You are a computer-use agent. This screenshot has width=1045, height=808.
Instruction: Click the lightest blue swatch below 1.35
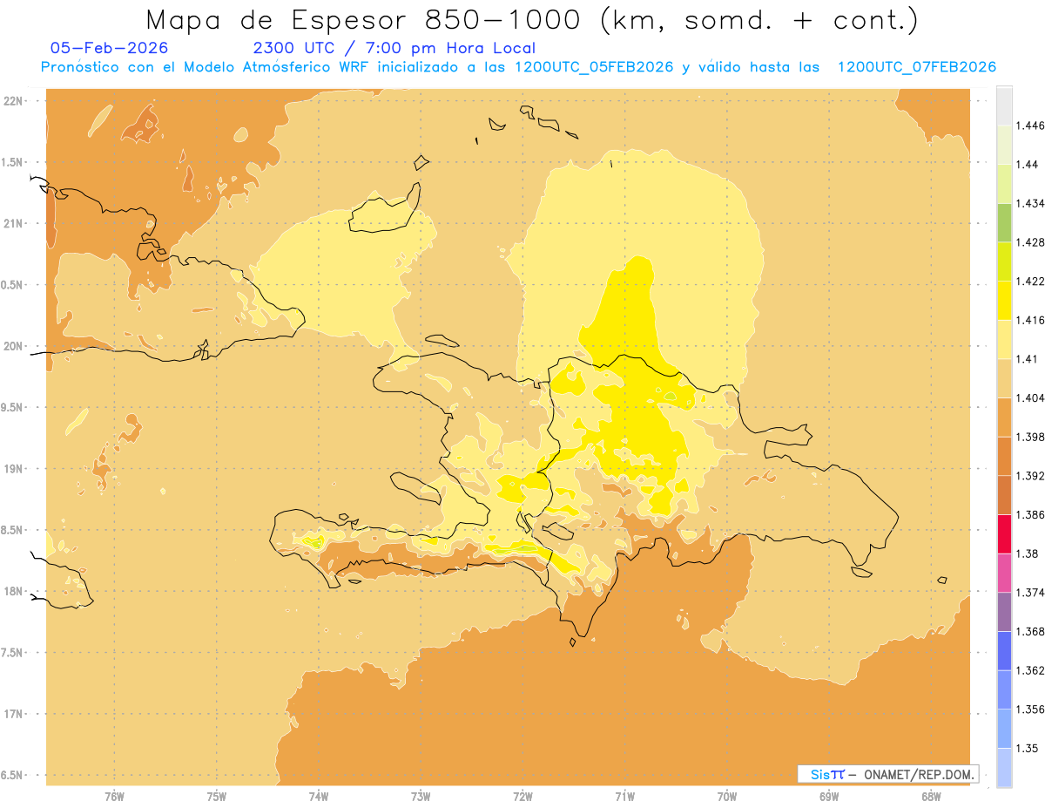[1004, 768]
